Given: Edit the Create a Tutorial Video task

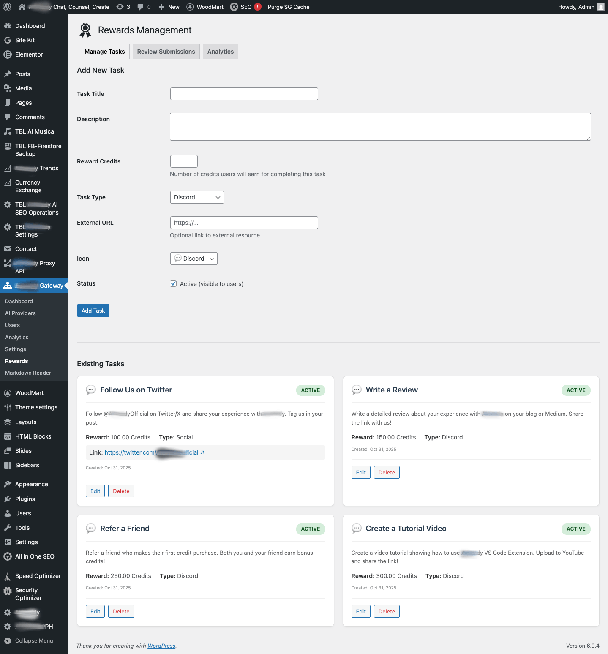Looking at the screenshot, I should [x=360, y=611].
